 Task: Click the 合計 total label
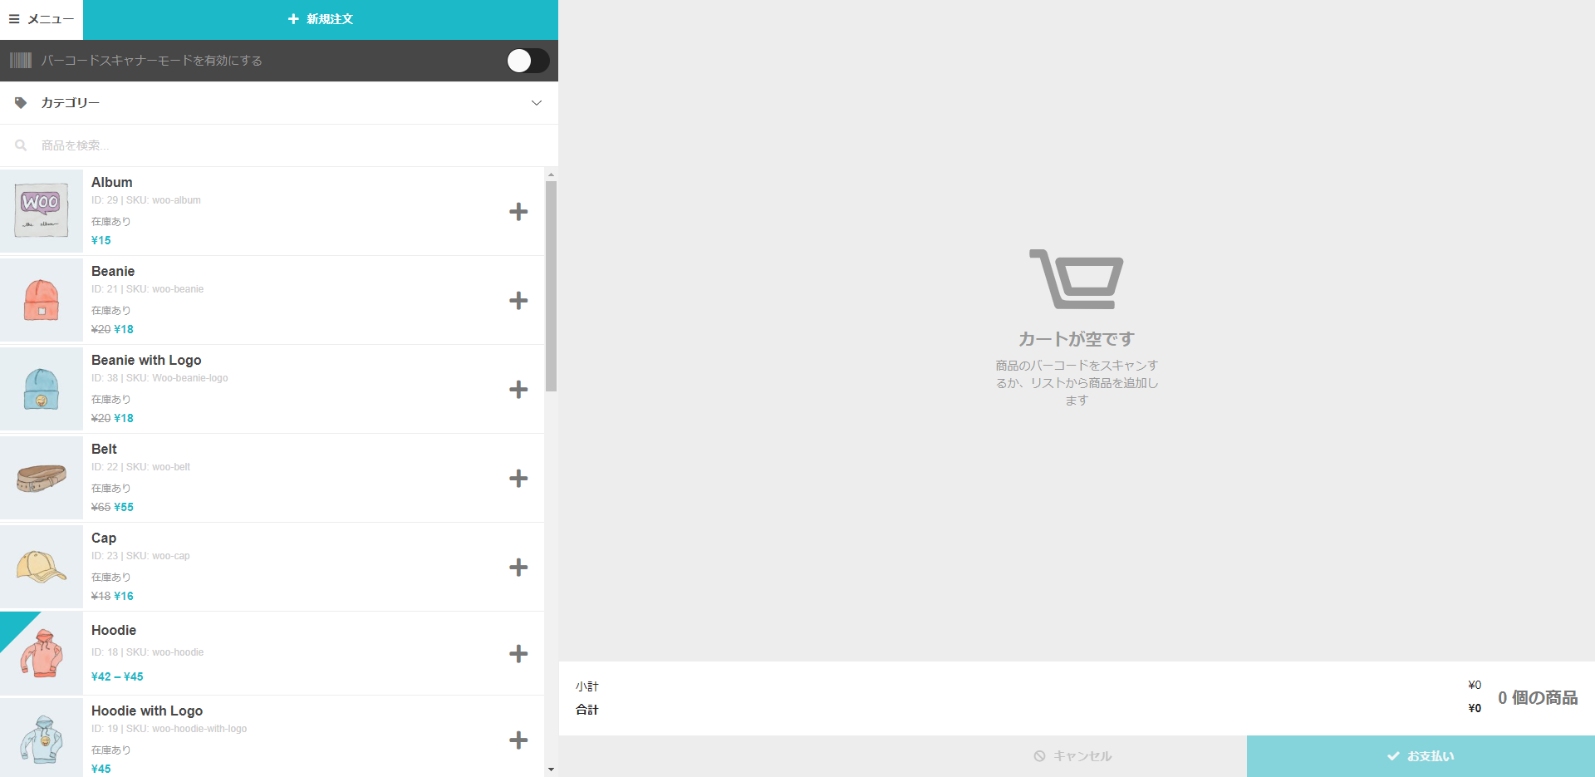(587, 710)
